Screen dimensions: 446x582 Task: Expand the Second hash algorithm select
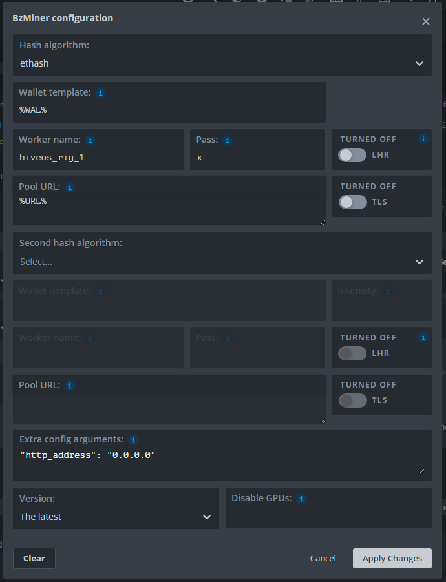point(222,262)
